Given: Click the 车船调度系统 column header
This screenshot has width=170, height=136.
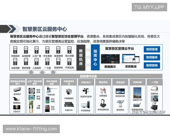Looking at the screenshot, I should (69, 82).
